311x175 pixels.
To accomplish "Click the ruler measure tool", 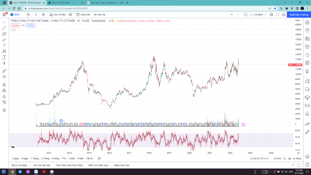I will tap(4, 71).
